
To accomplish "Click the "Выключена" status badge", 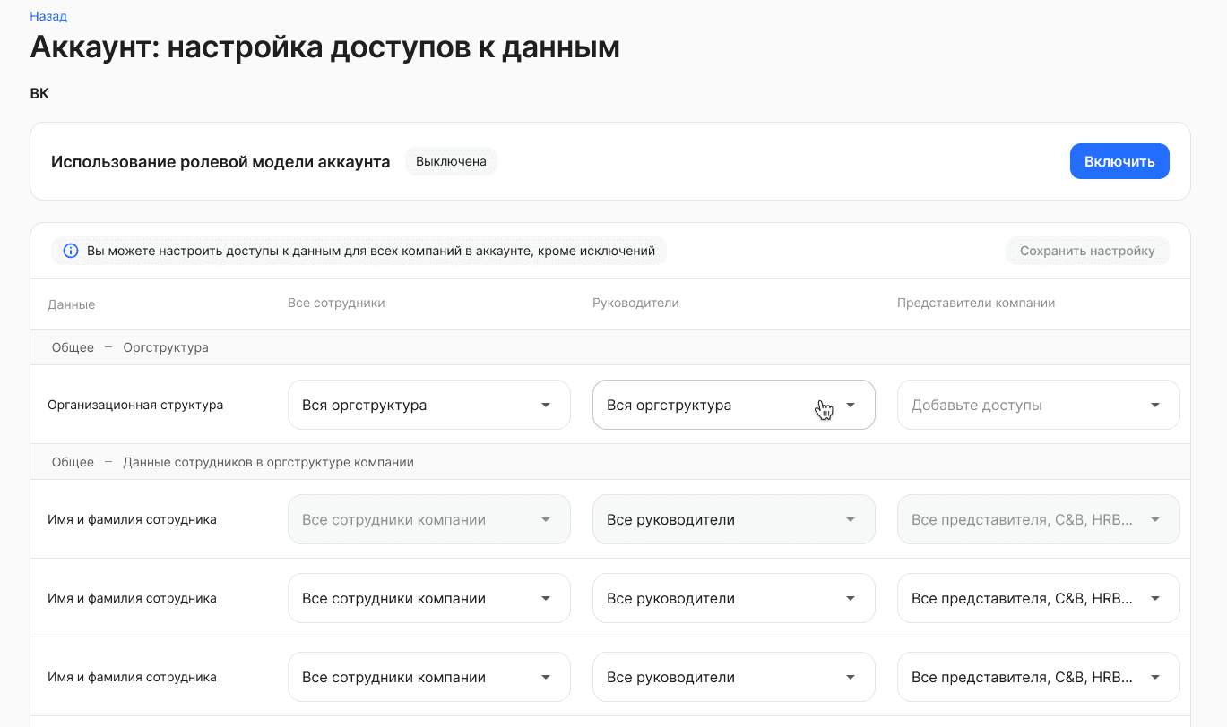I will click(451, 161).
